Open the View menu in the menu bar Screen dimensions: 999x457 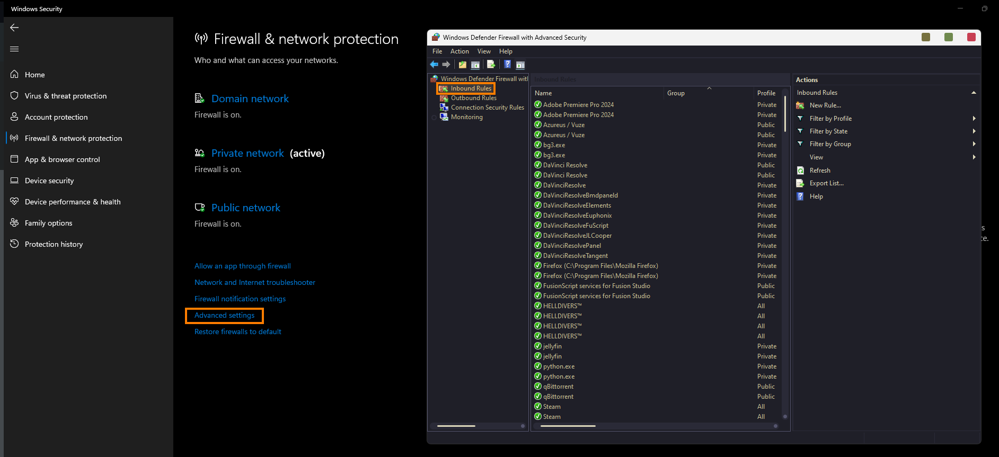[x=484, y=51]
